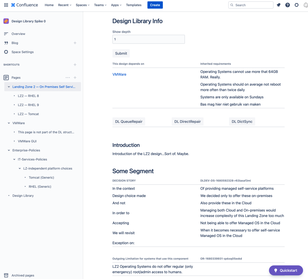
Task: Open the Space Settings gear item
Action: point(22,52)
